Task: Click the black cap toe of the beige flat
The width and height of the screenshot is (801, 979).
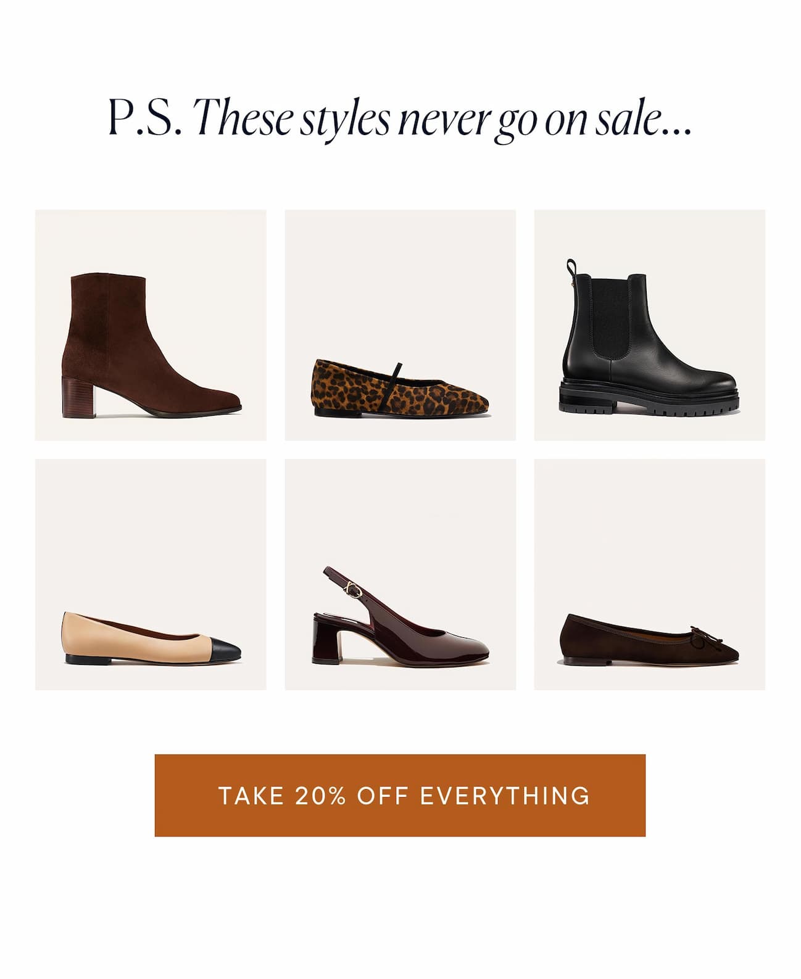Action: 224,650
